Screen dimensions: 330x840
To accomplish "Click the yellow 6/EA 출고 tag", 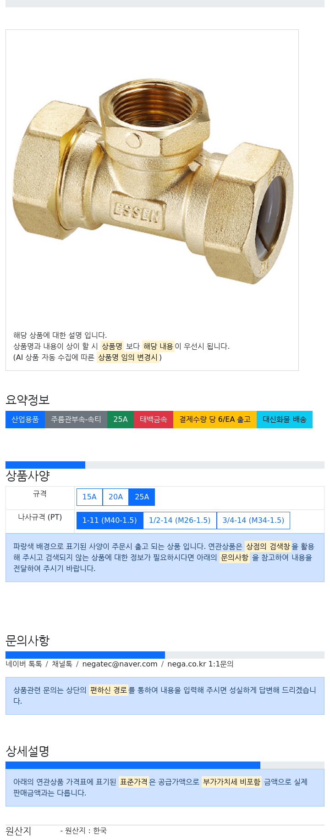I will 215,420.
